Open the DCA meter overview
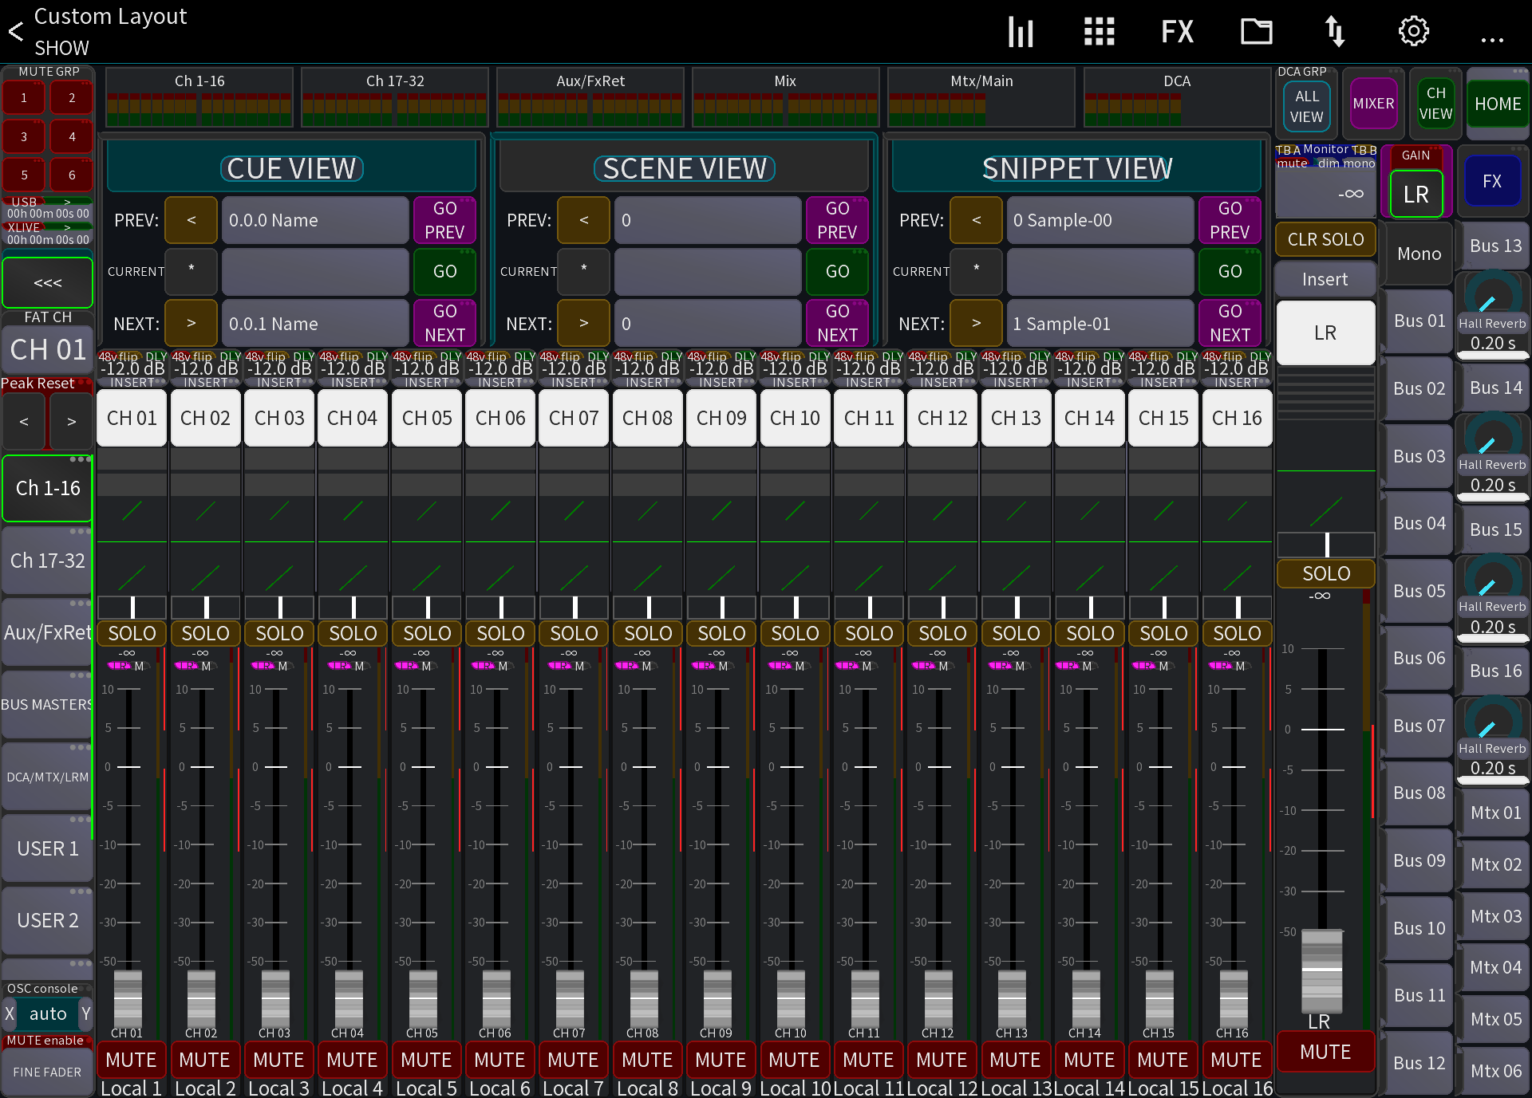This screenshot has width=1532, height=1098. (1177, 97)
